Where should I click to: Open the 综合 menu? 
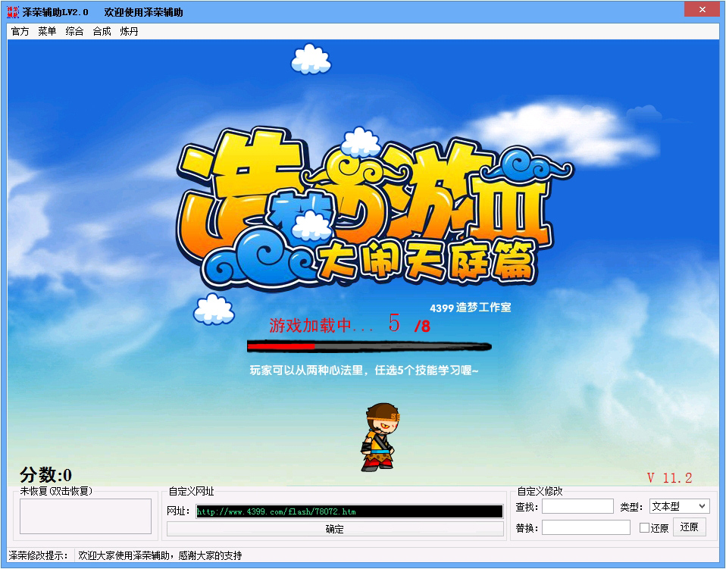click(x=74, y=32)
